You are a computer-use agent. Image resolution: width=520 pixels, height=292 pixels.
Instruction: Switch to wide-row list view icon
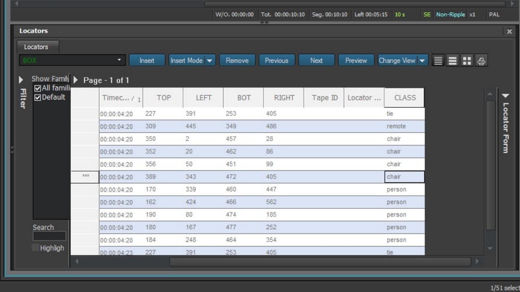click(452, 61)
